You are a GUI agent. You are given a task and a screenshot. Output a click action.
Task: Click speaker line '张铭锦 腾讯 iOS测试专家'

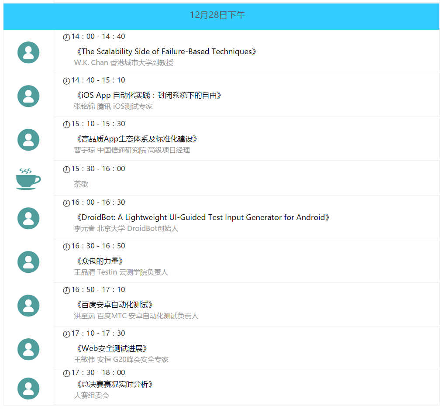[x=113, y=107]
